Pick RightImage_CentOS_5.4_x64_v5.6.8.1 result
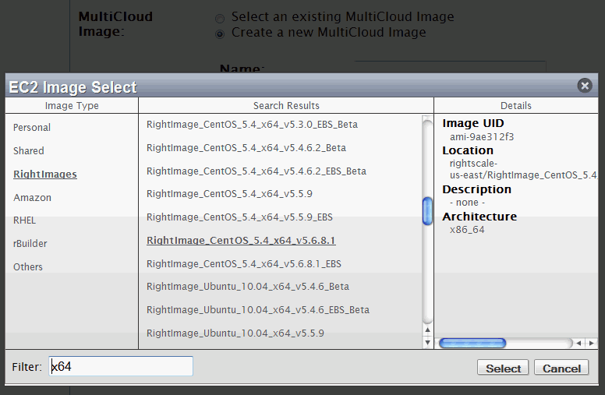605x395 pixels. [x=241, y=240]
